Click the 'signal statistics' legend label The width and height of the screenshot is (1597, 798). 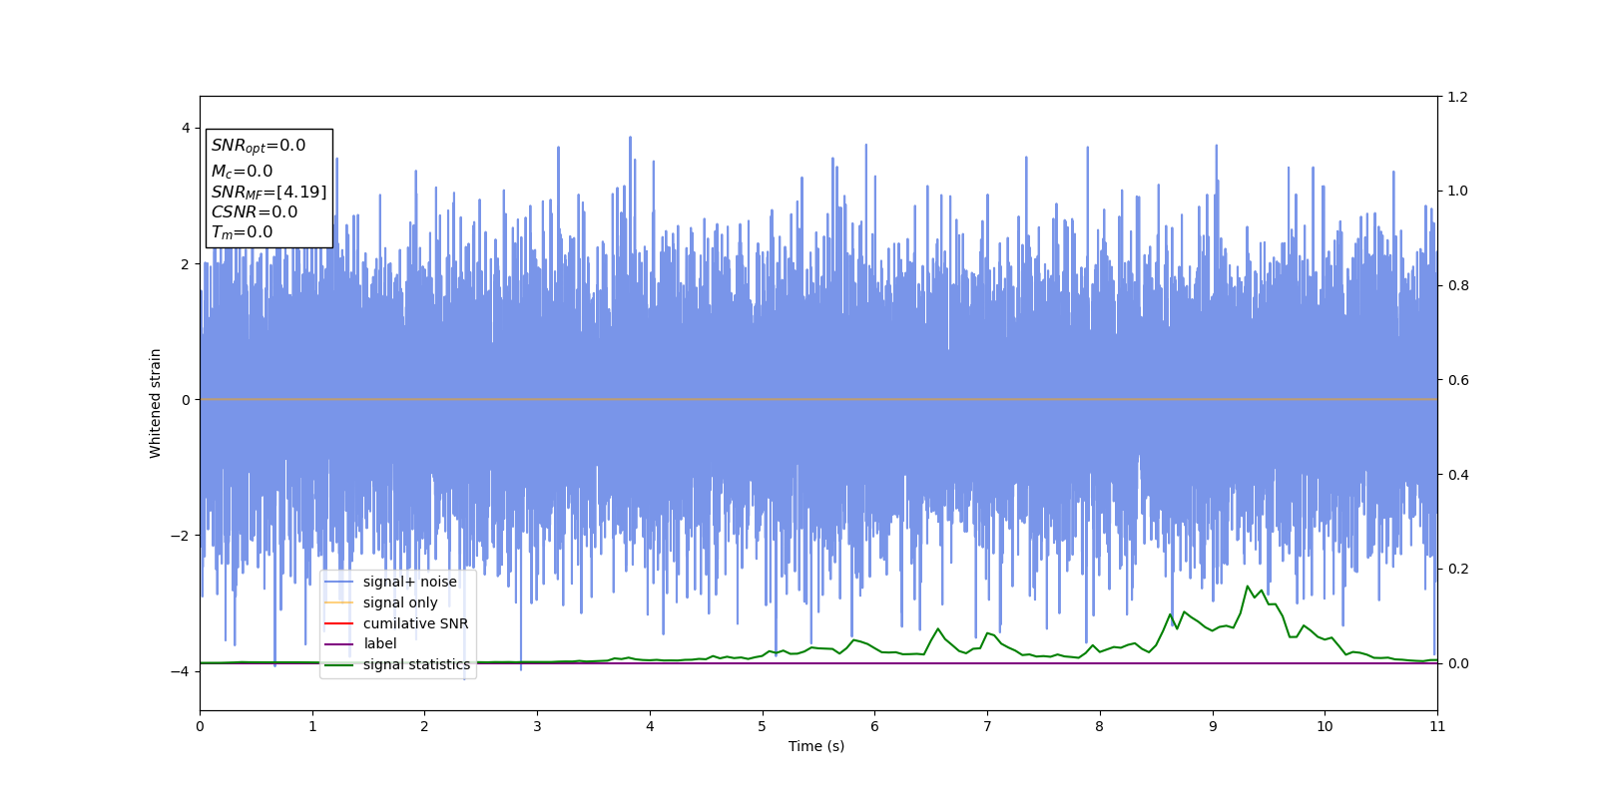[416, 664]
